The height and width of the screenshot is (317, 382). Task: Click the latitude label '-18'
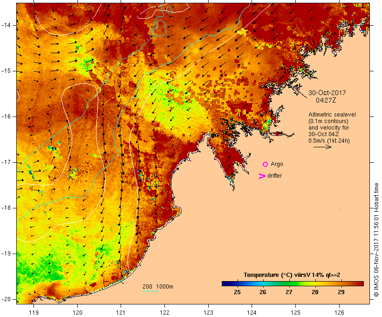point(6,208)
